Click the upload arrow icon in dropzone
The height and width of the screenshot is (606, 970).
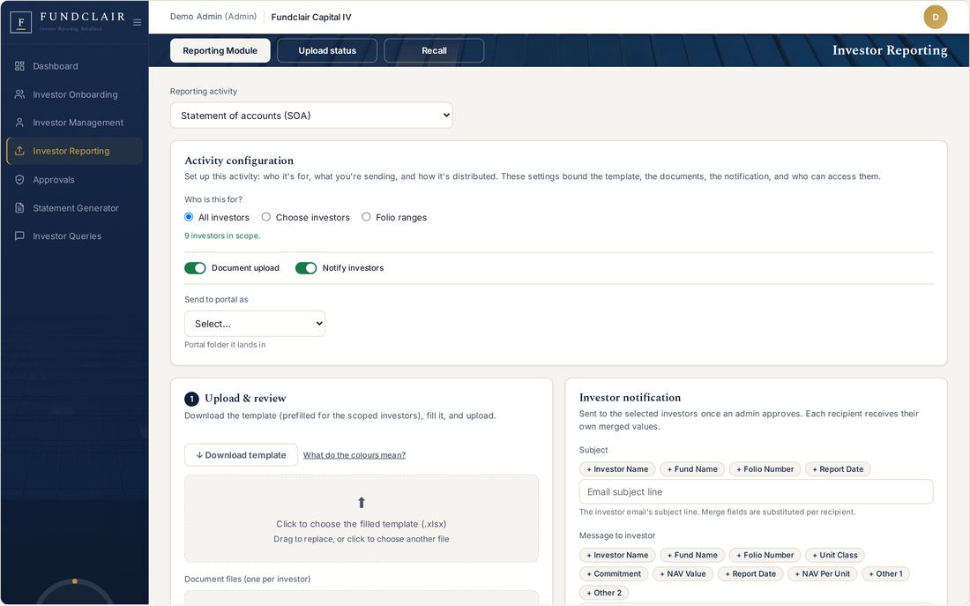[362, 502]
